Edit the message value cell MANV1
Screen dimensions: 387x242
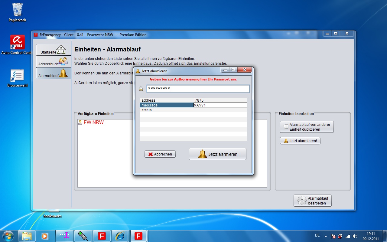coord(220,105)
